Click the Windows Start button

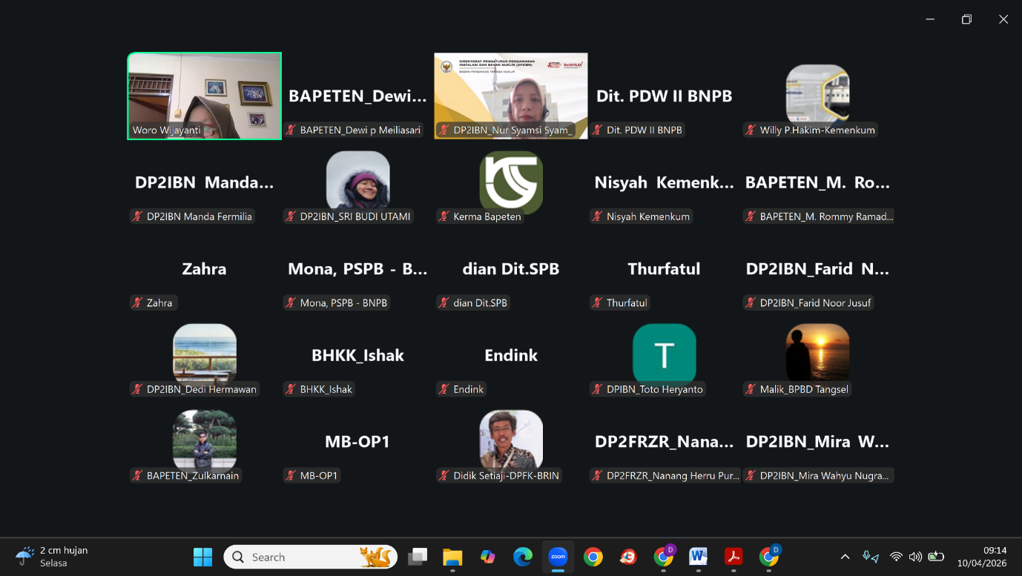(202, 557)
